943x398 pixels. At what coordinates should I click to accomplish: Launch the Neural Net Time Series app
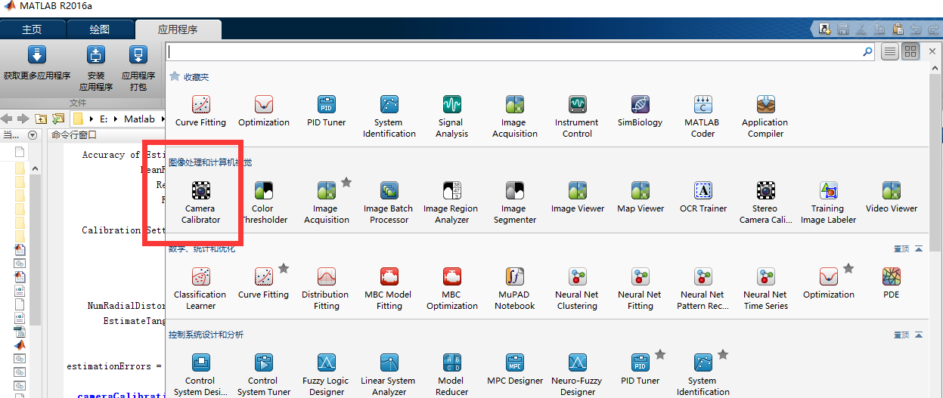[x=765, y=288]
